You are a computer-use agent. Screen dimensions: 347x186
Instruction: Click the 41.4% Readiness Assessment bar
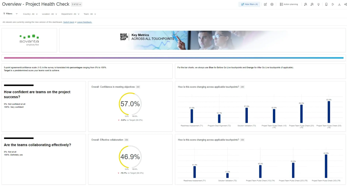(x=195, y=172)
